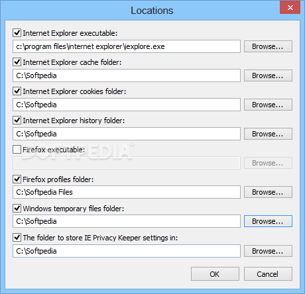Uncheck Internet Explorer executable checkbox
The image size is (305, 294).
pos(17,33)
